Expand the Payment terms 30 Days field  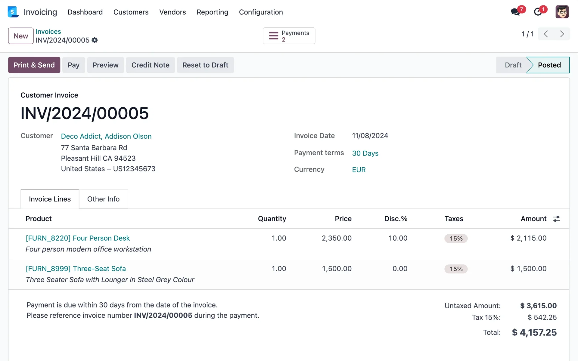click(x=365, y=153)
